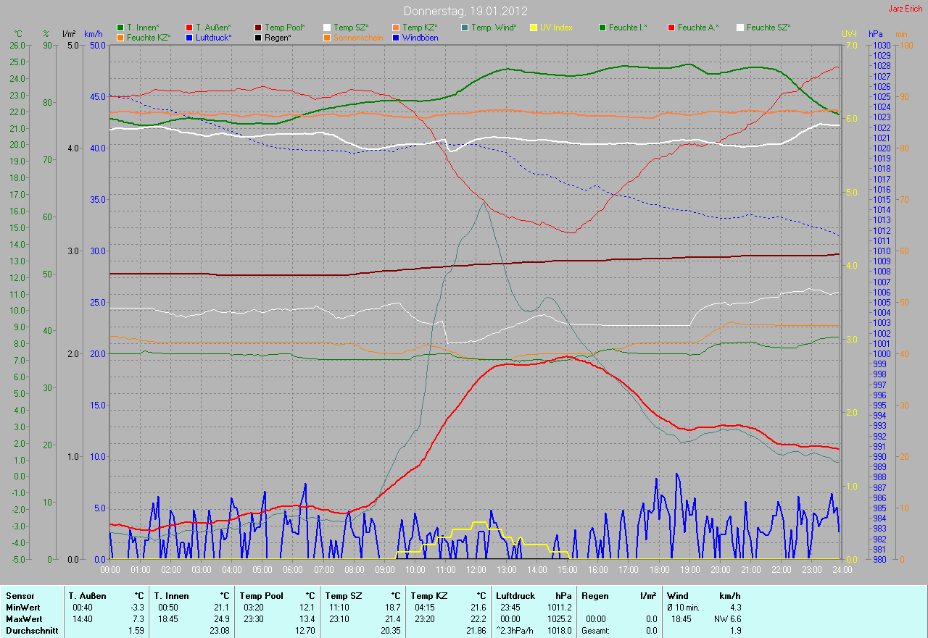
Task: Click the orange Sonnenschein legend square
Action: pyautogui.click(x=327, y=37)
